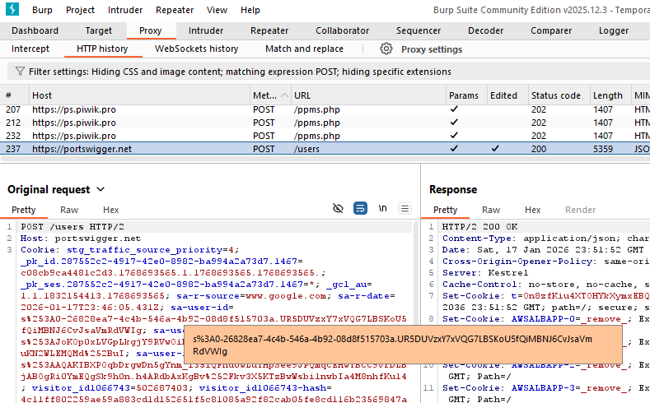The height and width of the screenshot is (403, 650).
Task: Switch to the Repeater tool tab
Action: [269, 30]
